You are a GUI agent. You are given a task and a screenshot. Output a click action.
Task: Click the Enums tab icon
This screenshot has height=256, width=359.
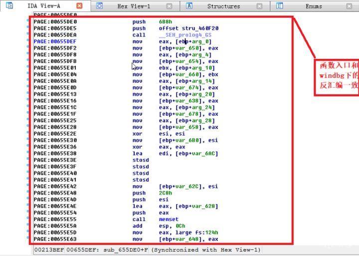[280, 6]
